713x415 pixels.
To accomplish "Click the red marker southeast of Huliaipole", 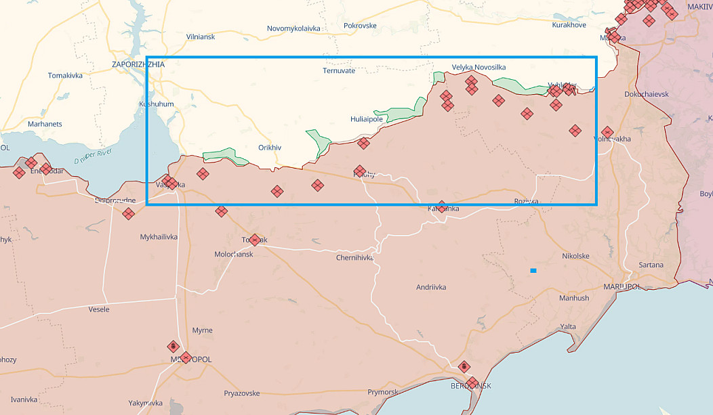I will [363, 143].
